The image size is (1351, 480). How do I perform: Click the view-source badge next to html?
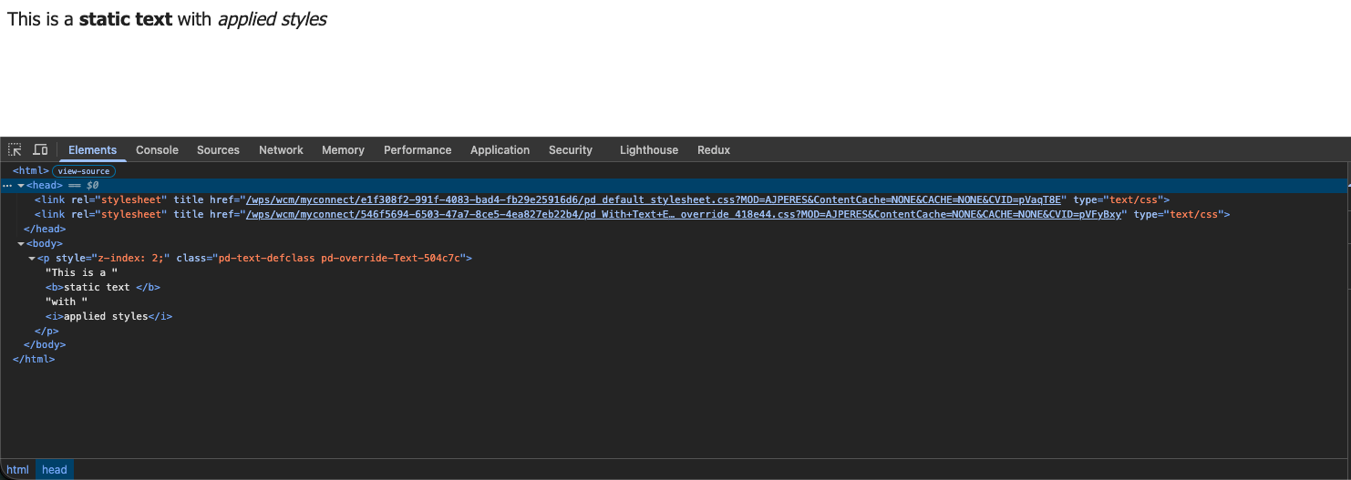pos(84,171)
